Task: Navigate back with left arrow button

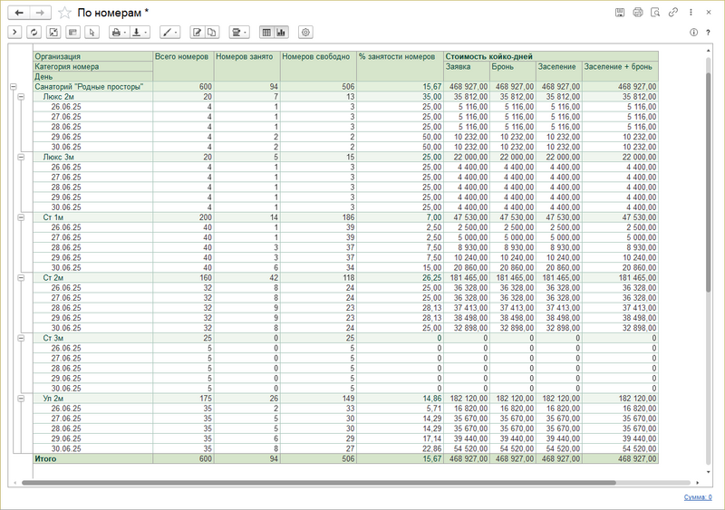Action: (18, 13)
